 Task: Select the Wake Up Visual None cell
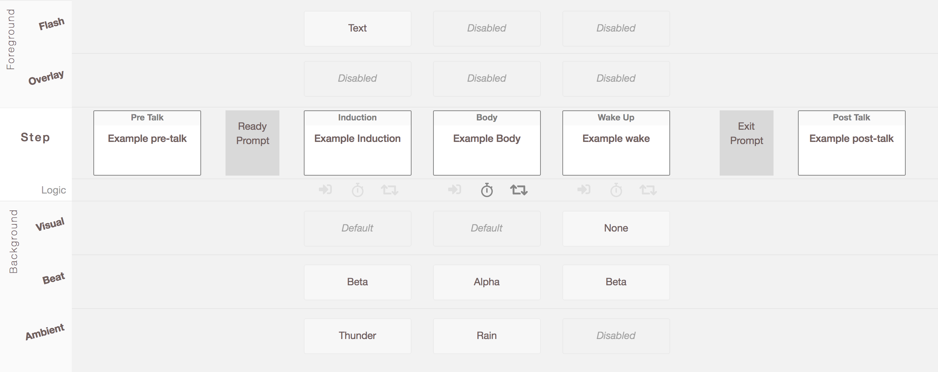[616, 229]
